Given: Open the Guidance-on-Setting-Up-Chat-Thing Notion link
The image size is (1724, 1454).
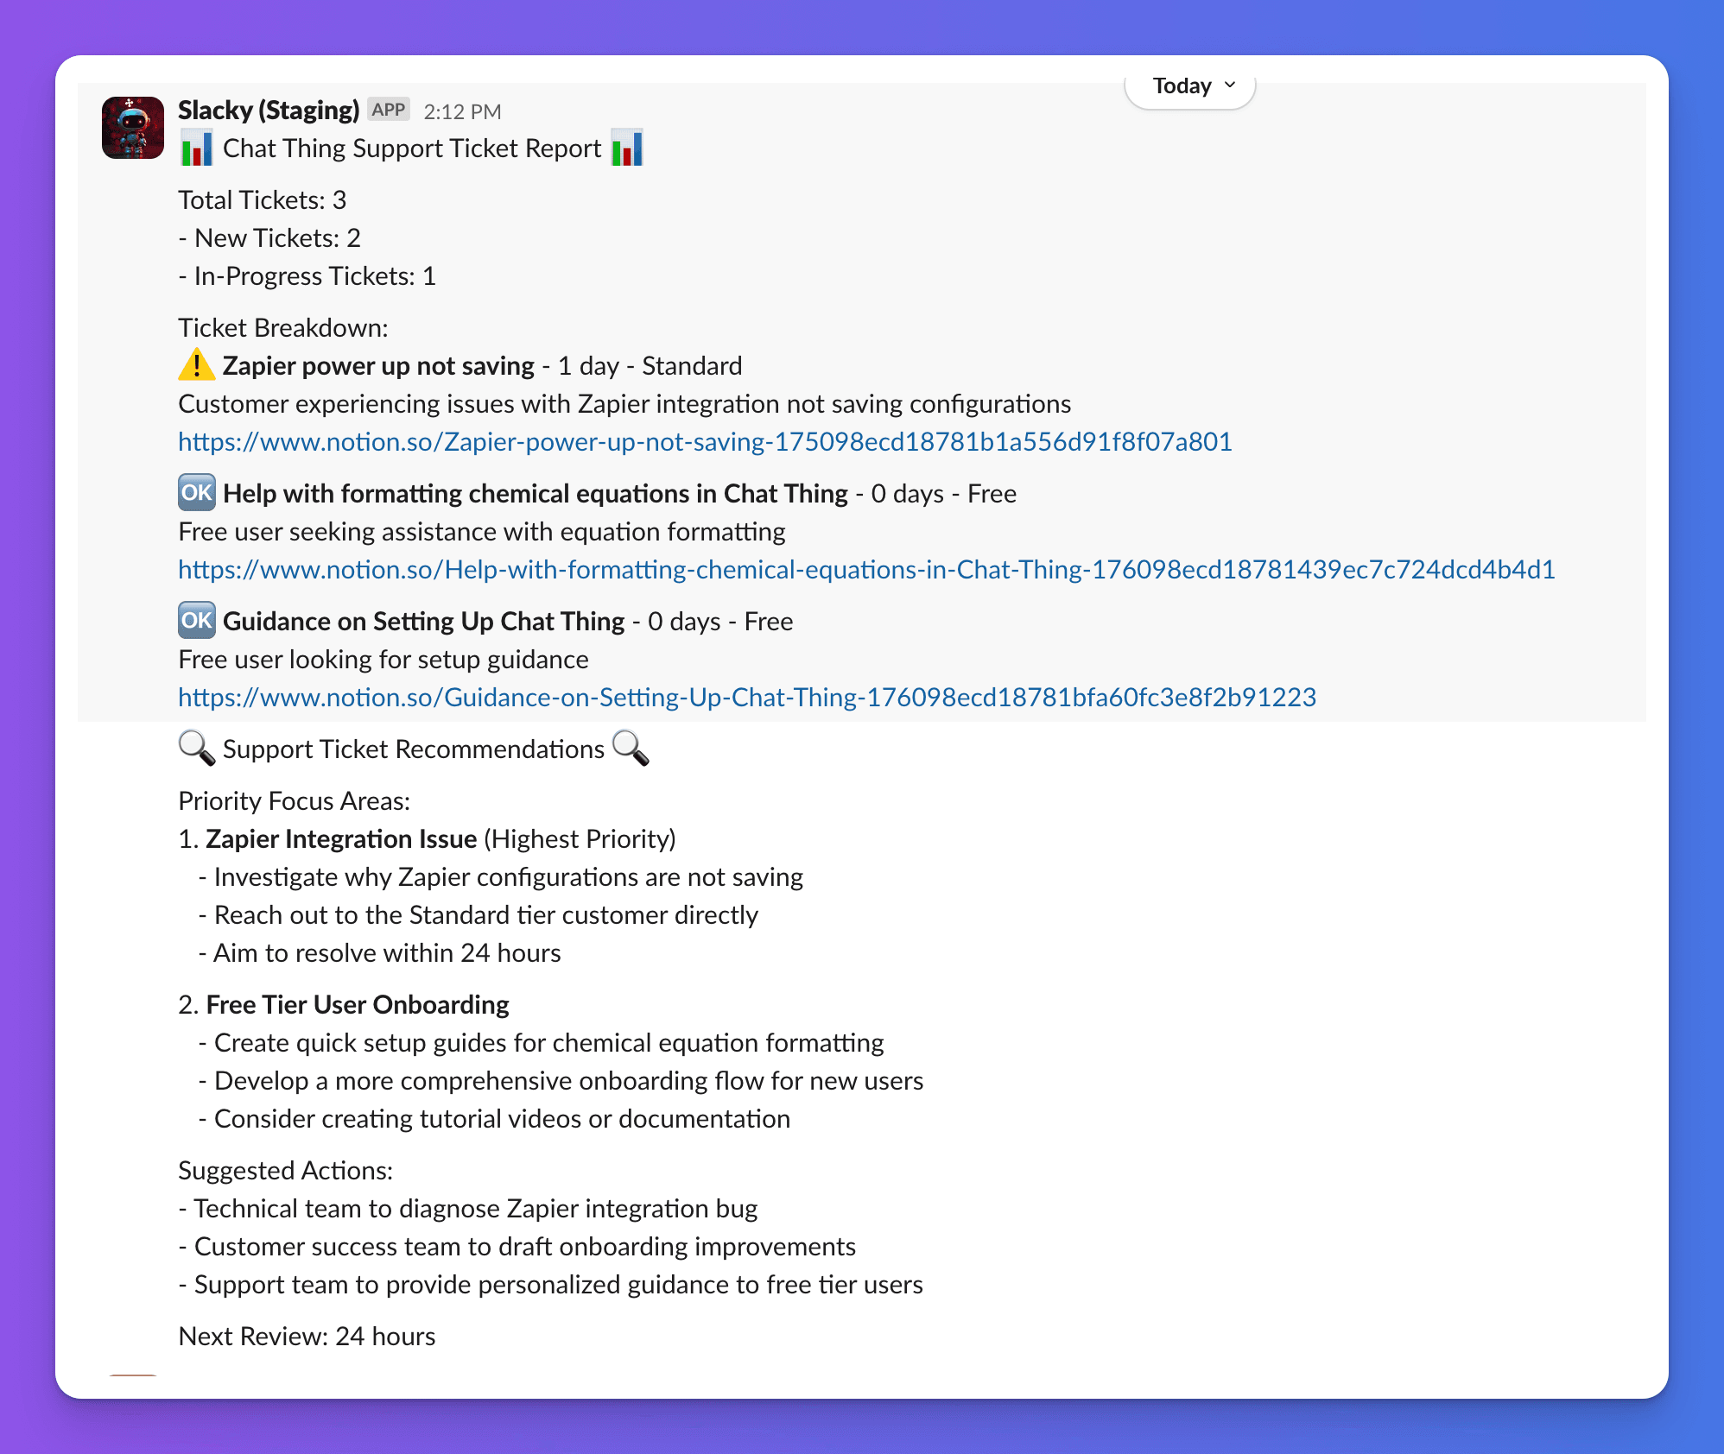Looking at the screenshot, I should 747,698.
